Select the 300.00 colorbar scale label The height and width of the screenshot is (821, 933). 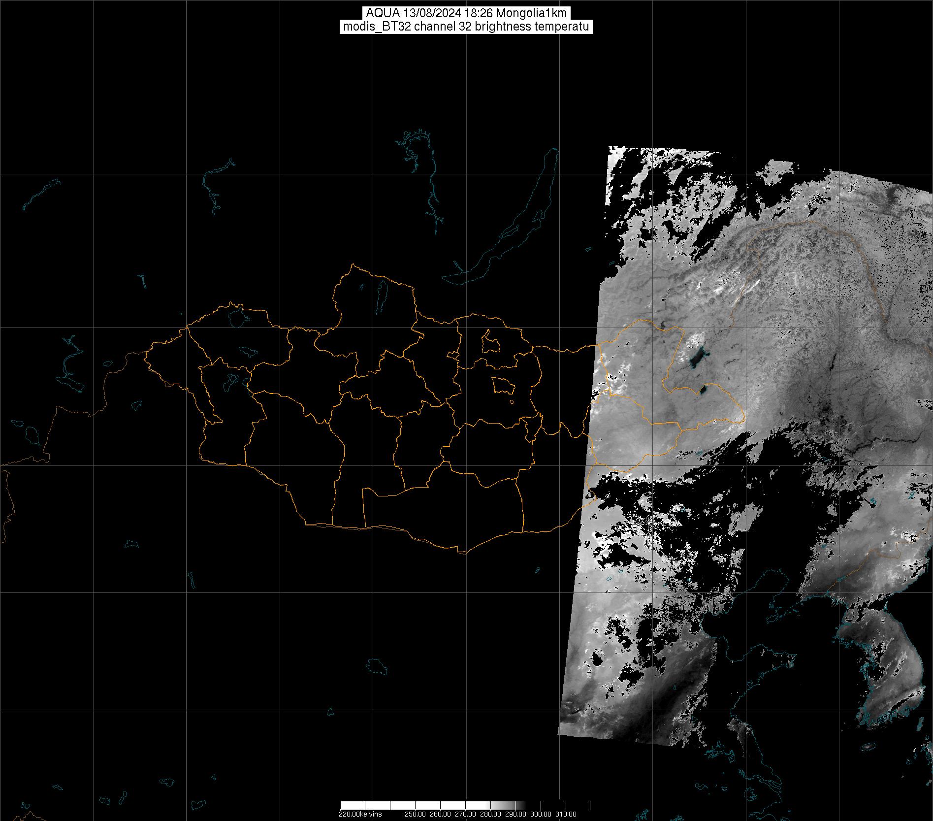point(541,814)
